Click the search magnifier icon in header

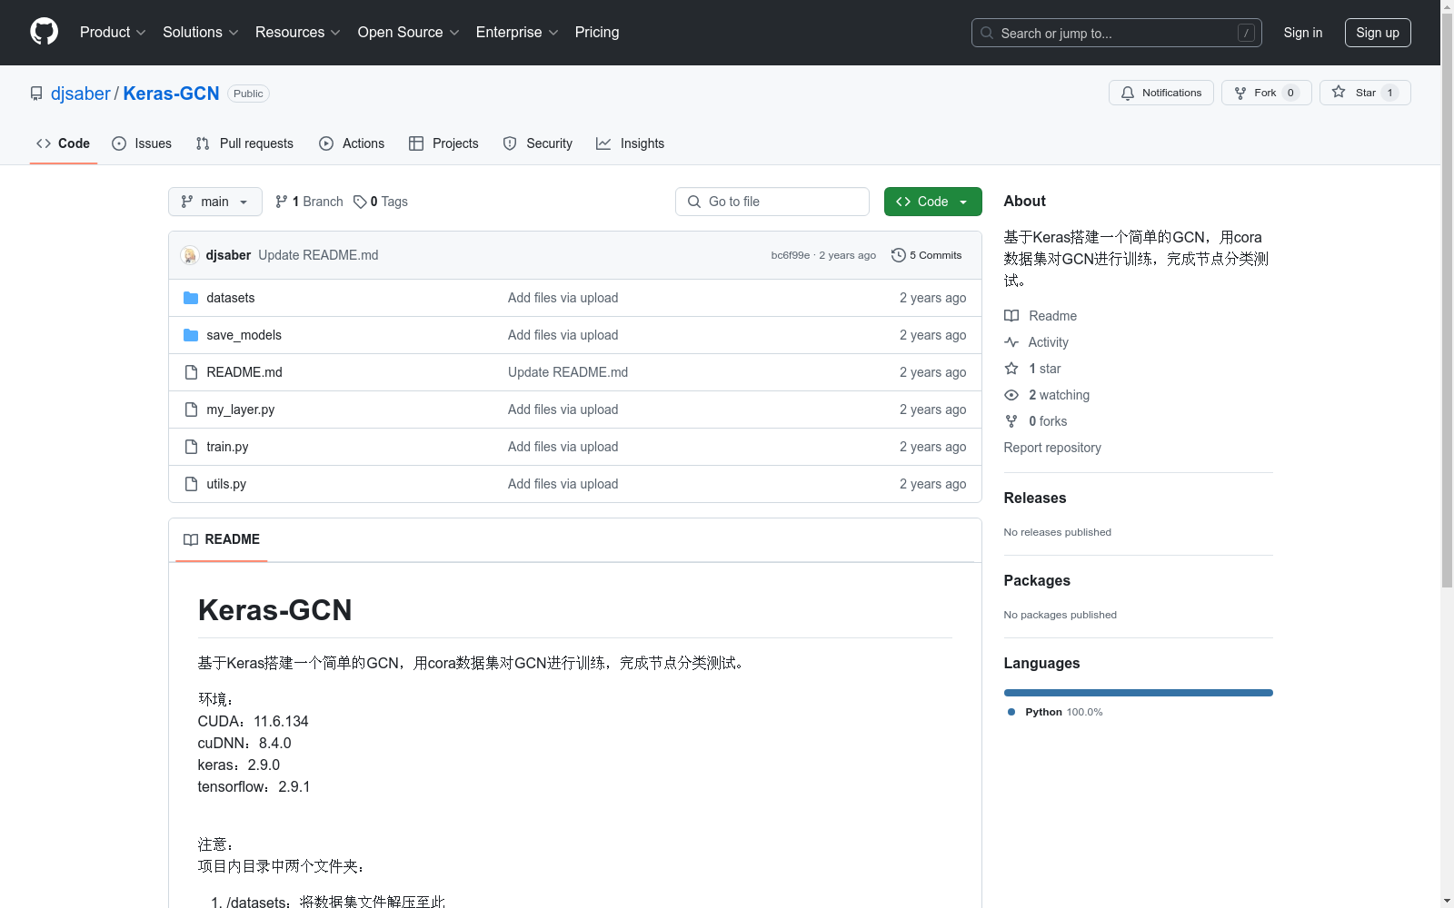point(987,33)
